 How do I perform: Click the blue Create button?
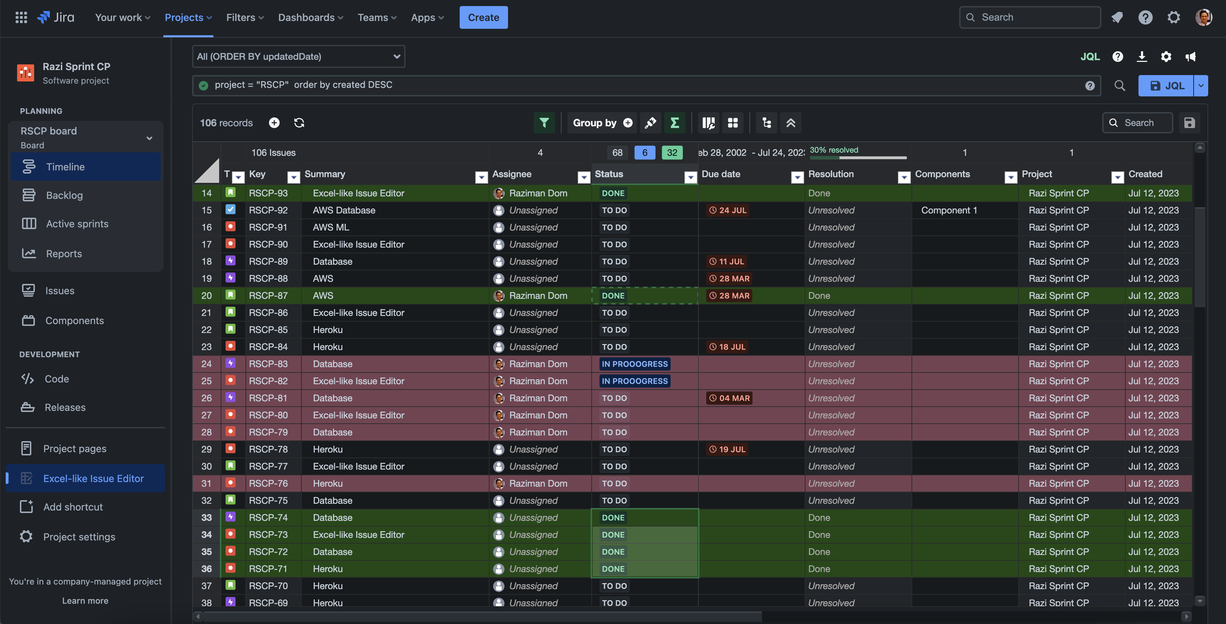click(x=483, y=18)
